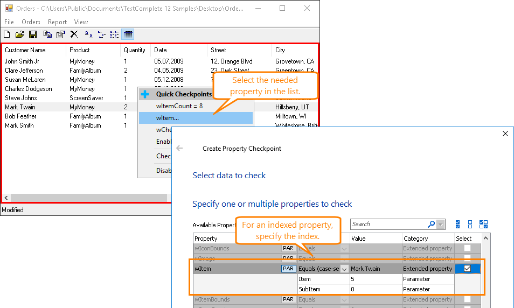The height and width of the screenshot is (308, 514).
Task: Open the Search box dropdown arrow
Action: coord(441,224)
